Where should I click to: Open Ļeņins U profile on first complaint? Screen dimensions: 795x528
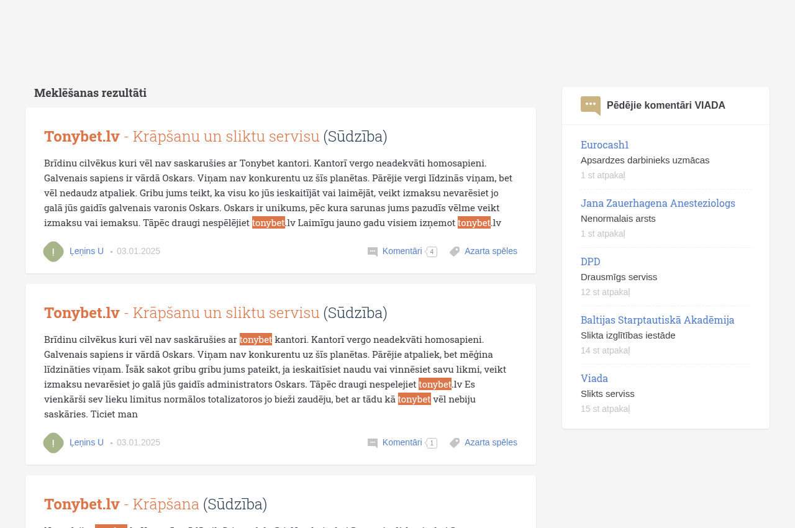86,251
